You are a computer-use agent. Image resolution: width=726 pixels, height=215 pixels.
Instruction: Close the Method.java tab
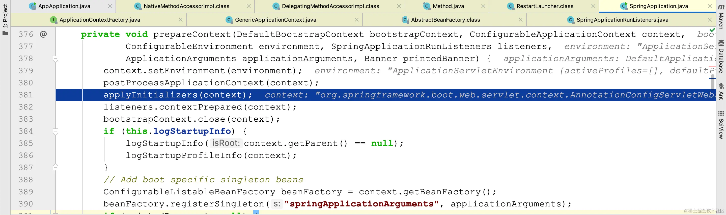(483, 6)
